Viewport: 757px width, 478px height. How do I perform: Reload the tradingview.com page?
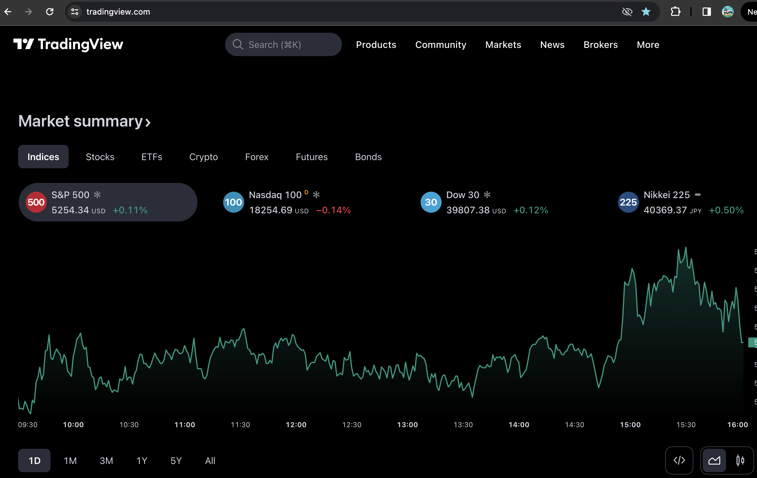point(50,12)
